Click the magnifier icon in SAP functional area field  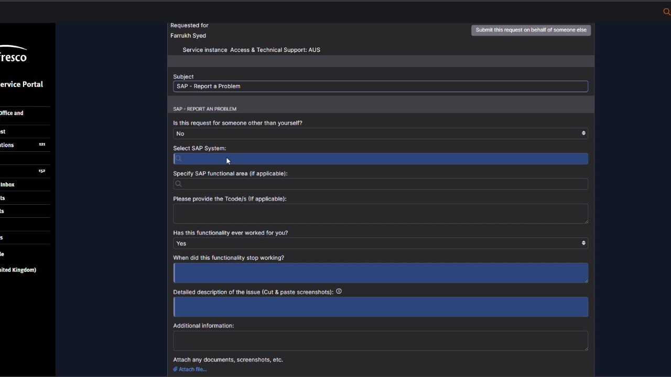178,184
